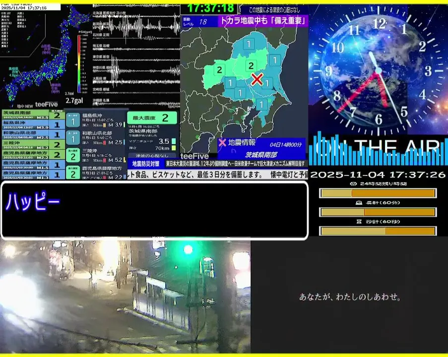Click the トカラ地震中も「備え重要」 headline
Screen dimensions: 448x357
click(262, 21)
